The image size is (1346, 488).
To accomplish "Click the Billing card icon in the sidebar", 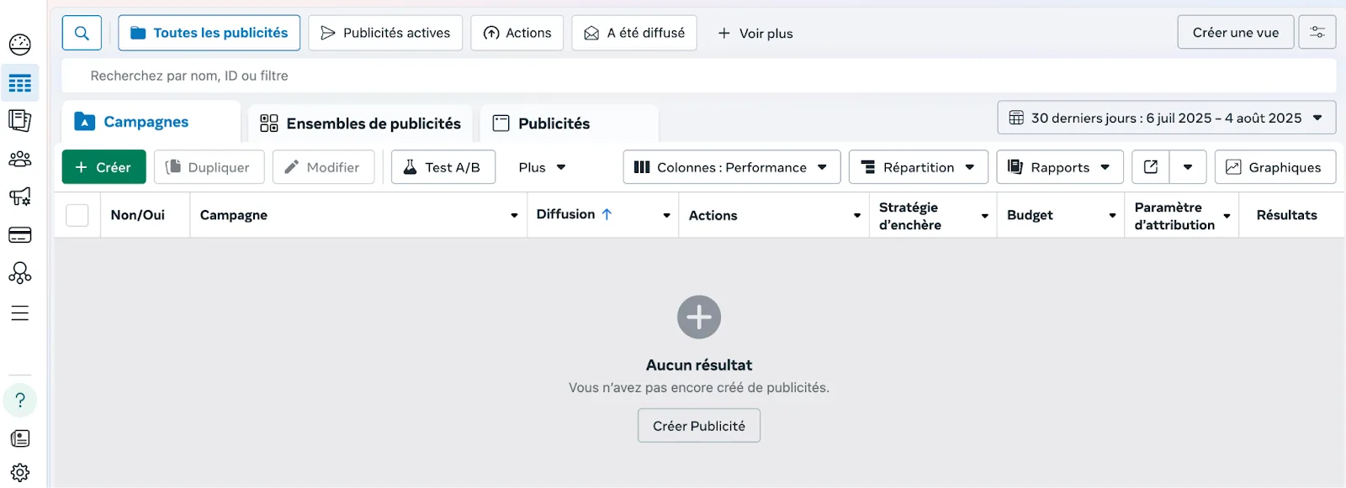I will 20,234.
